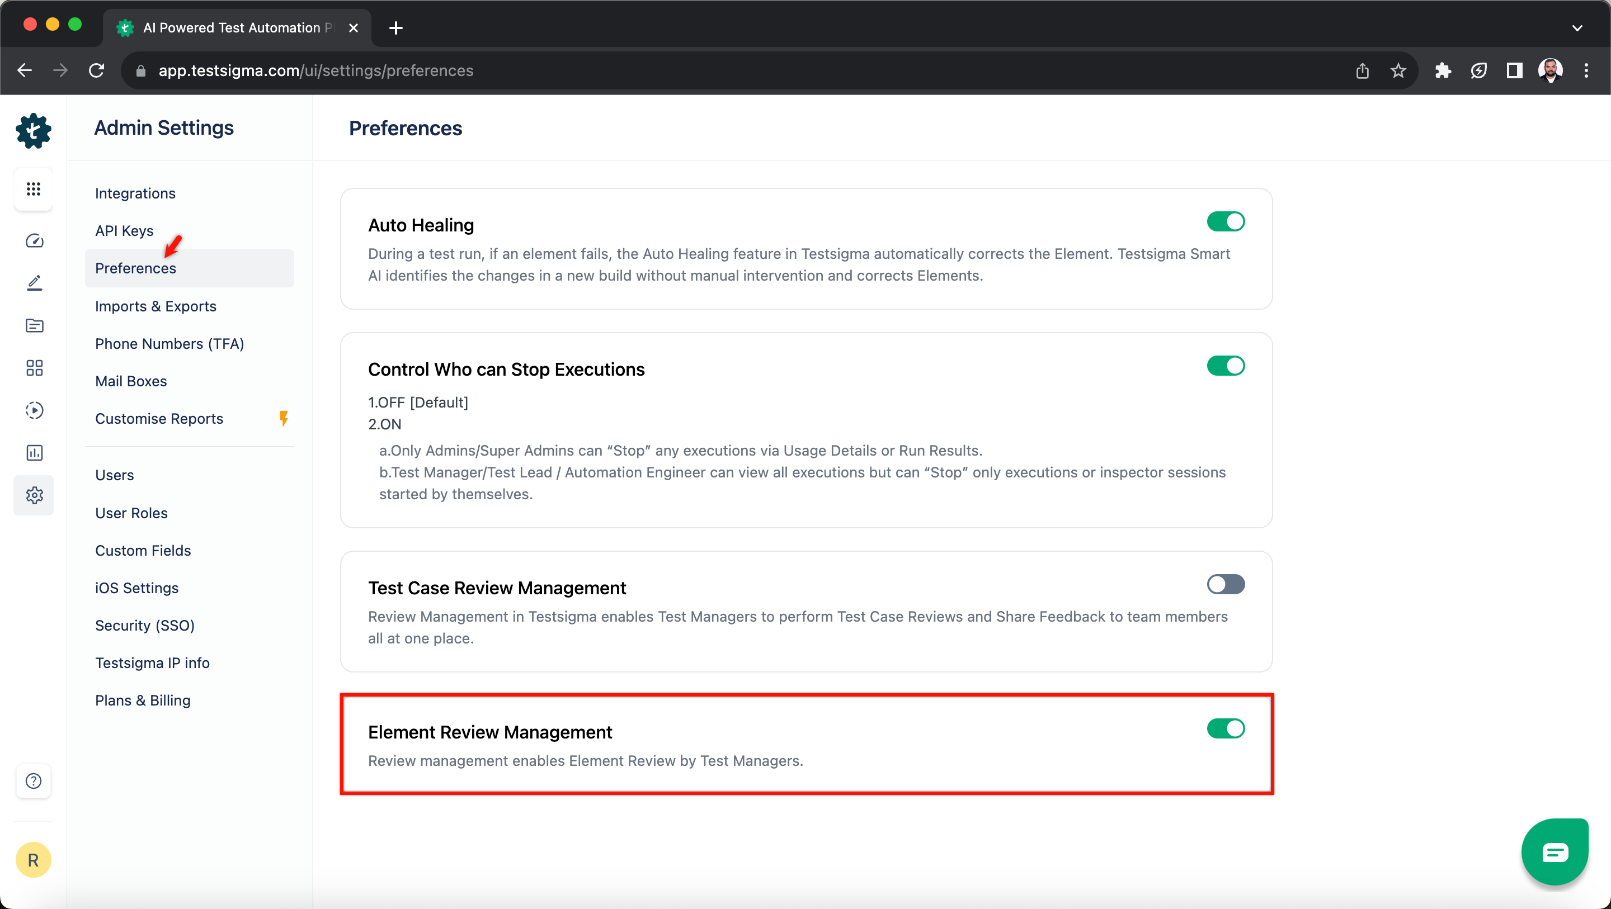The width and height of the screenshot is (1611, 909).
Task: Open Imports & Exports settings section
Action: point(155,305)
